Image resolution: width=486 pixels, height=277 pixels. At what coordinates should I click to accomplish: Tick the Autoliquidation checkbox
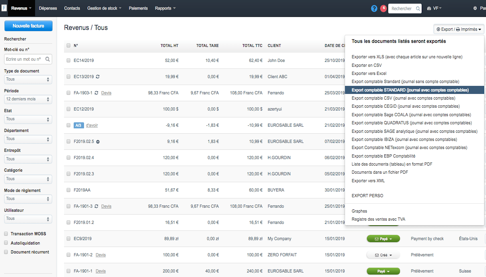point(6,243)
